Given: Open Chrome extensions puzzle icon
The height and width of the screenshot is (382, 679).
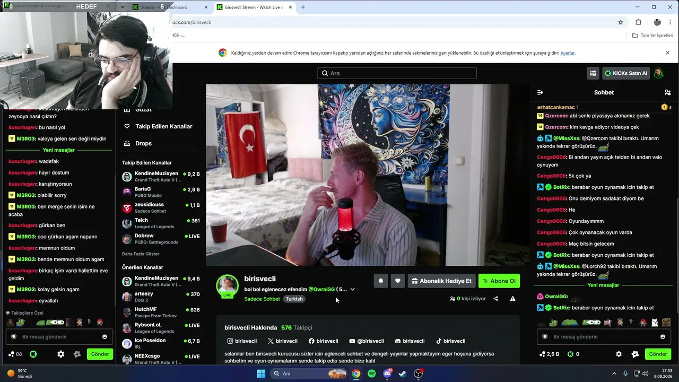Looking at the screenshot, I should pos(638,22).
